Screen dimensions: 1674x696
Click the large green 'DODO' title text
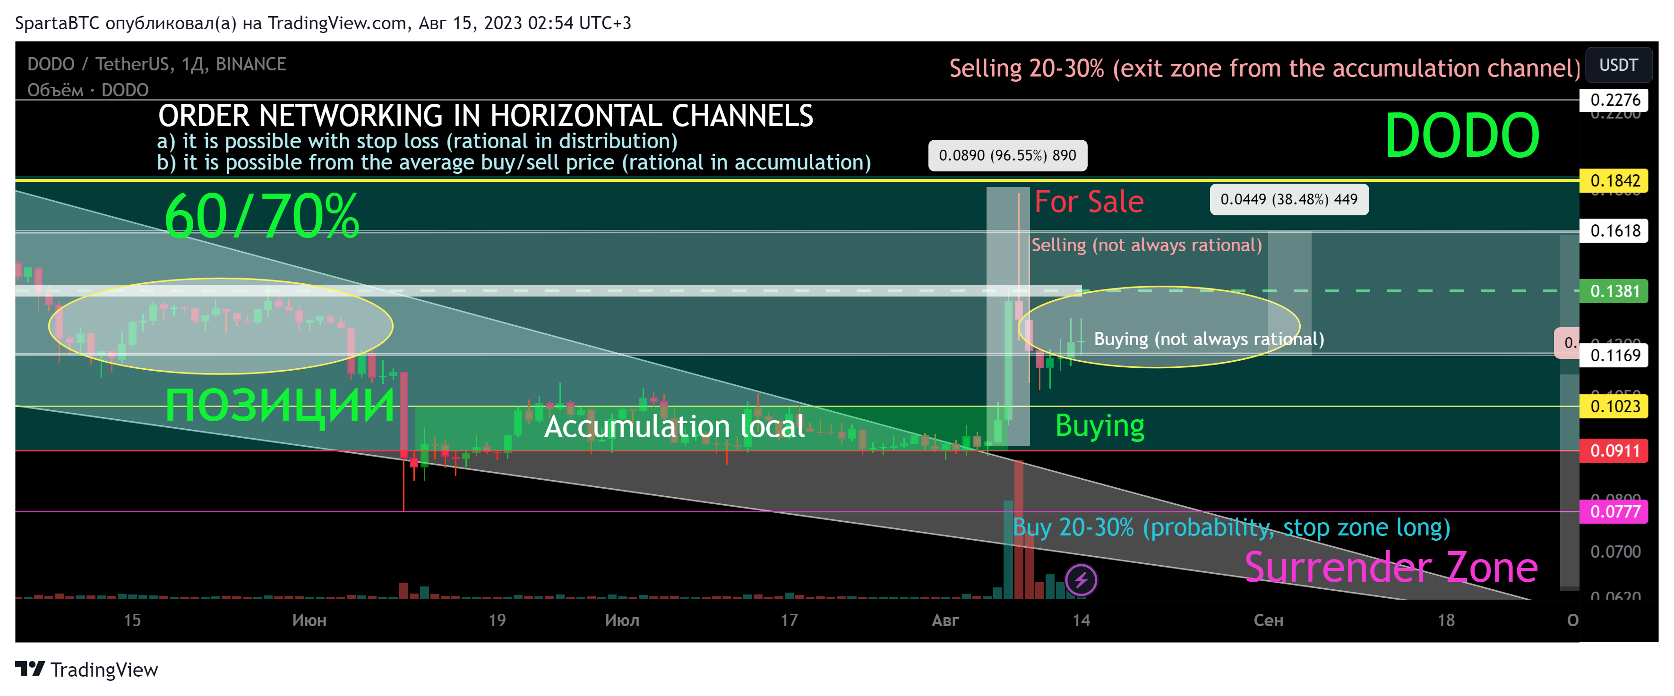coord(1462,135)
